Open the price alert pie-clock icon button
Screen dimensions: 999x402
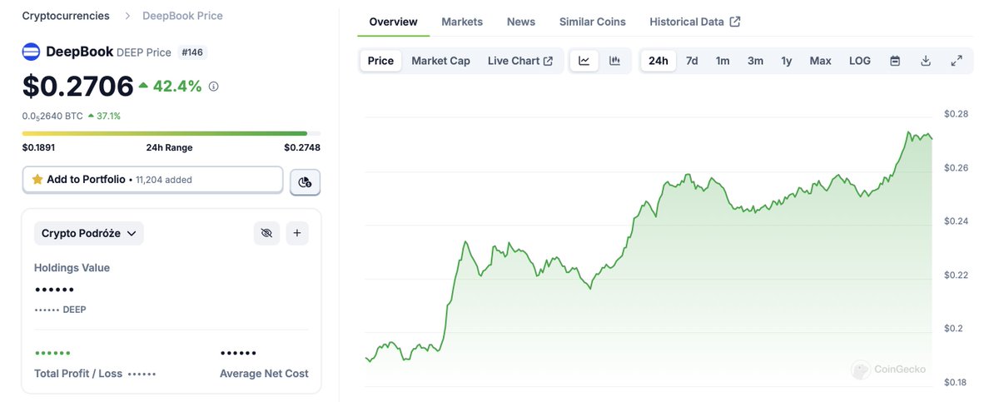pos(305,181)
